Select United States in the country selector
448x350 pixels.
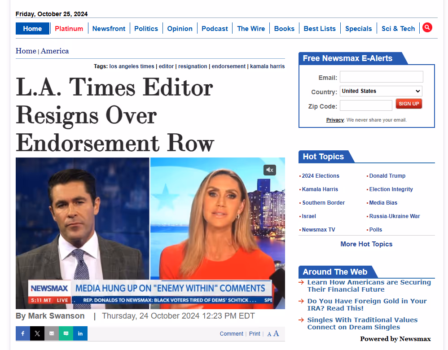pos(381,91)
